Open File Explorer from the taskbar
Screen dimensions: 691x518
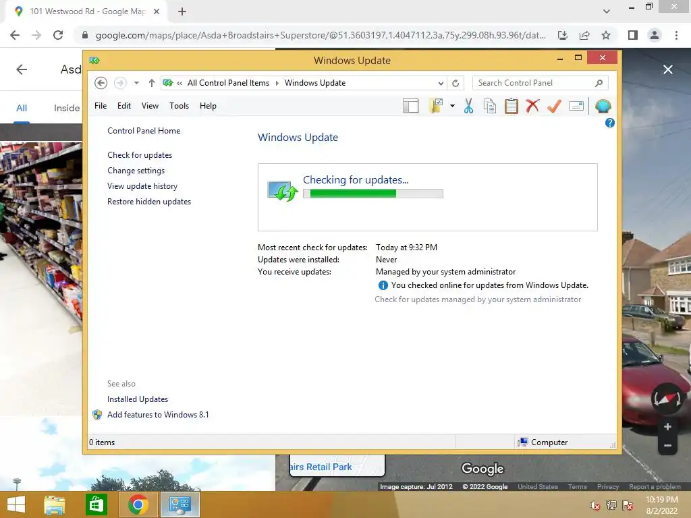pyautogui.click(x=55, y=505)
